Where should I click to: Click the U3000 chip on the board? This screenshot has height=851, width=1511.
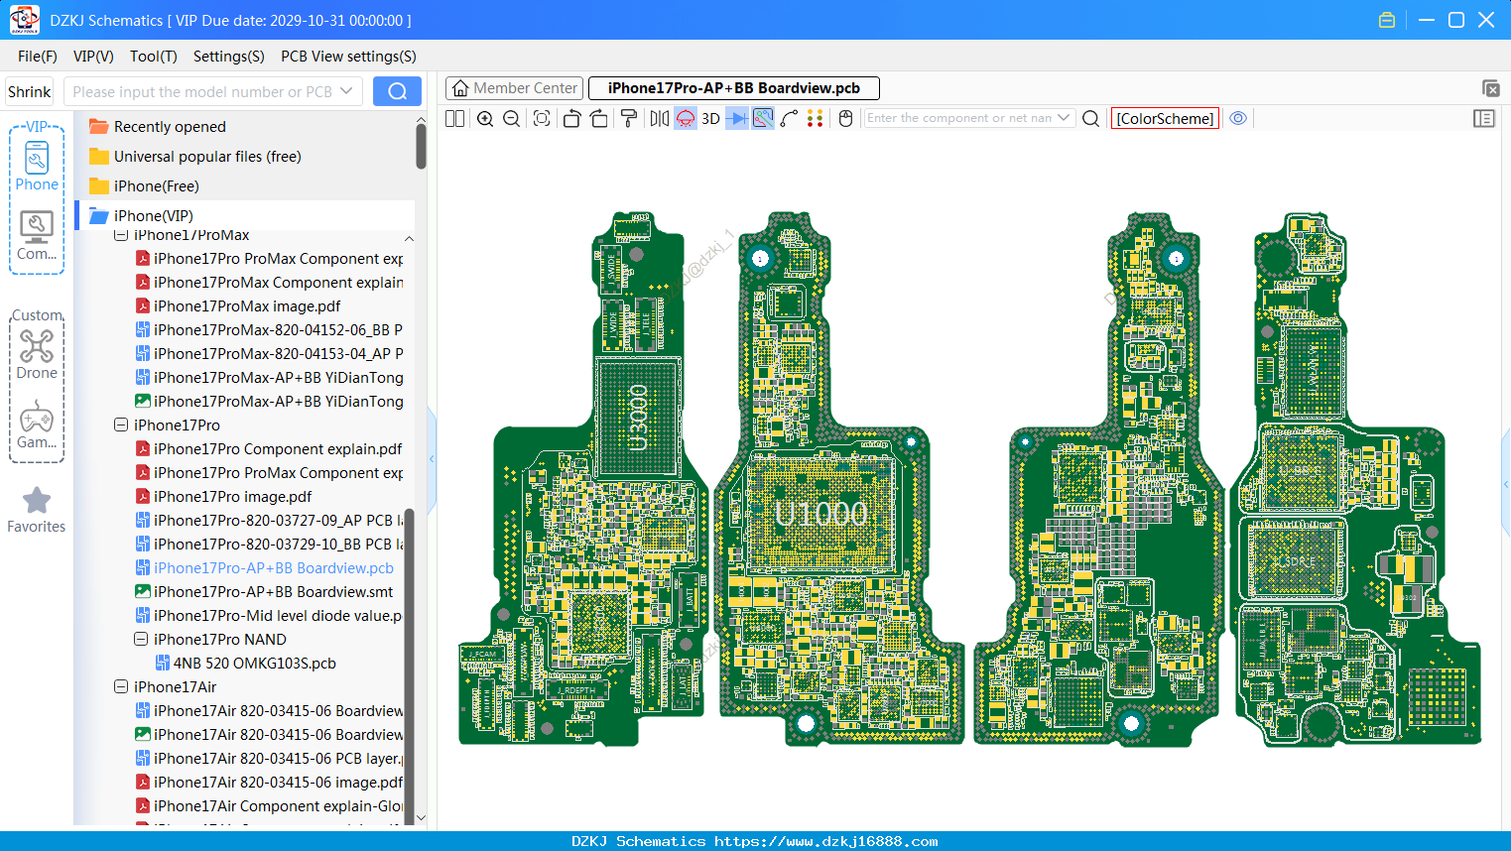pyautogui.click(x=639, y=419)
